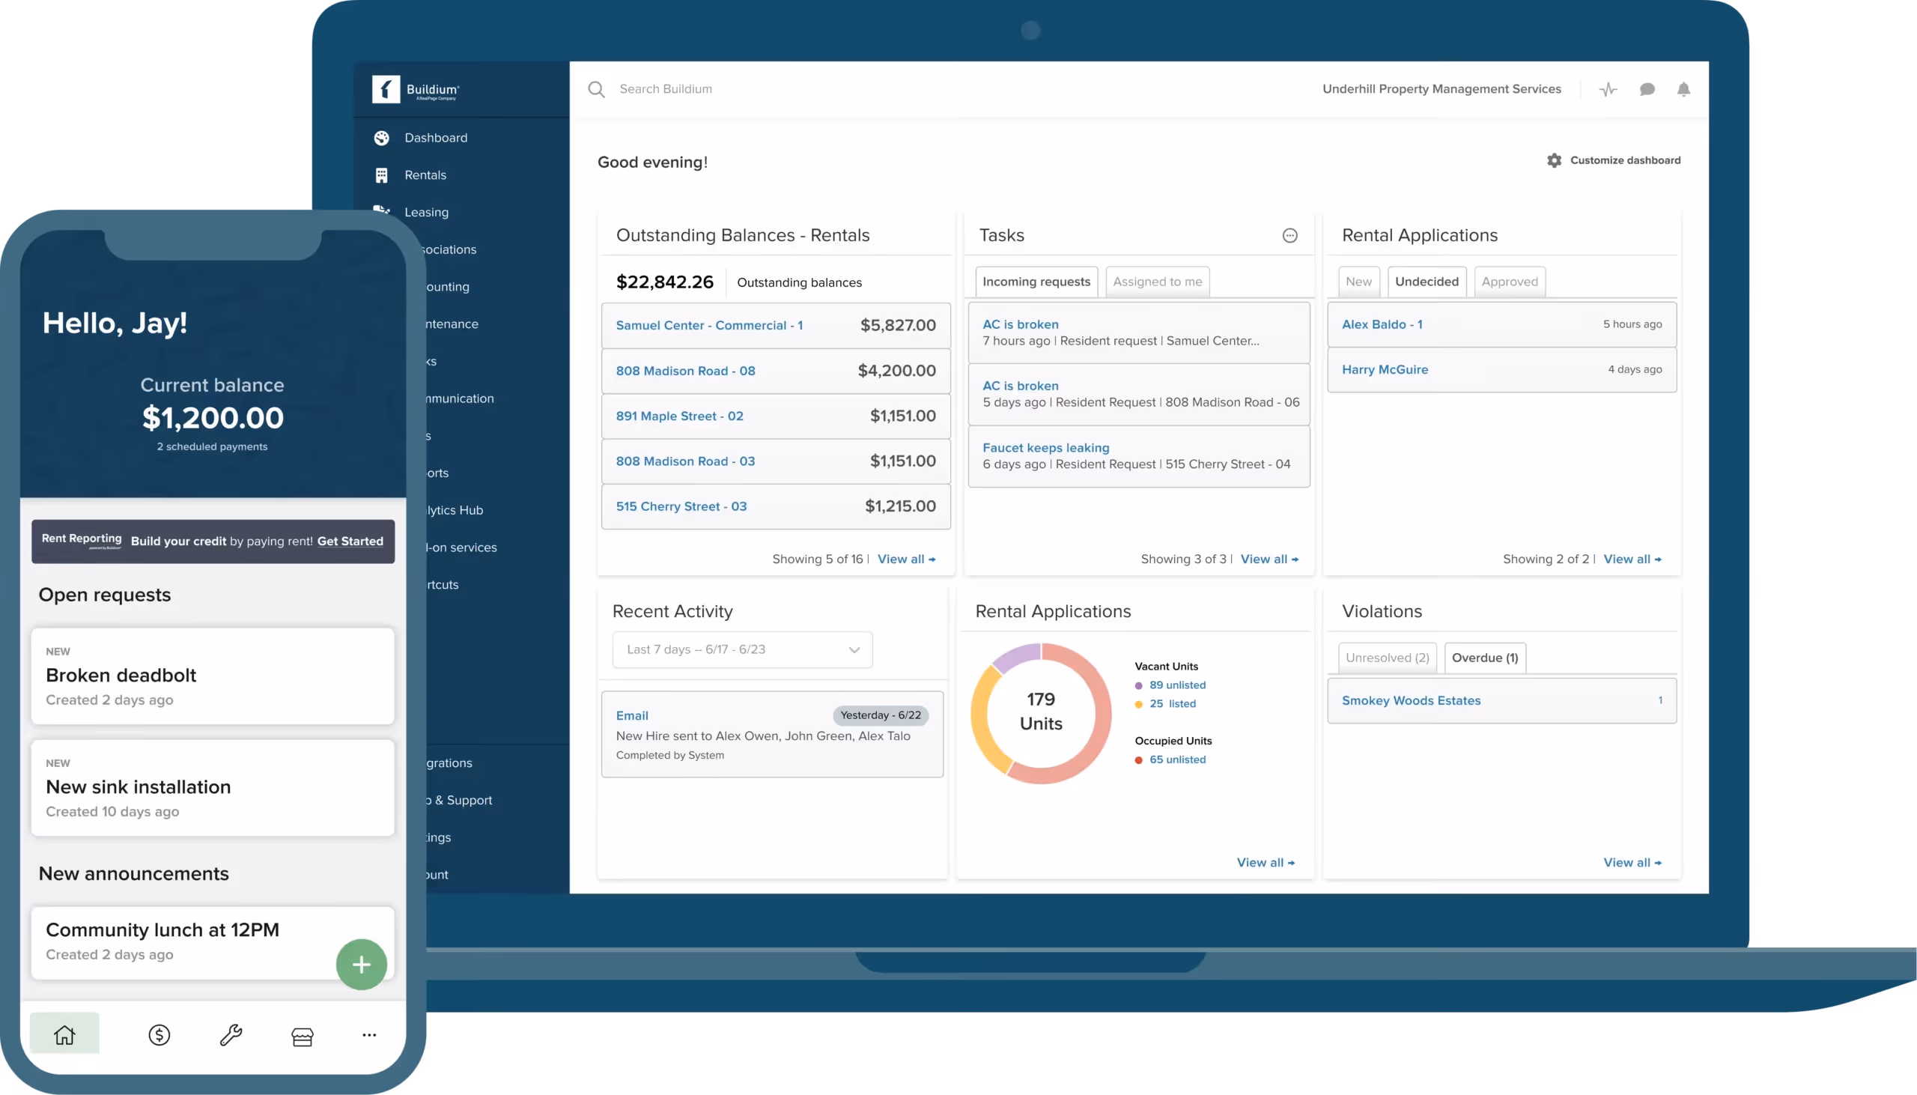Image resolution: width=1917 pixels, height=1095 pixels.
Task: Click the notifications bell icon
Action: [x=1684, y=88]
